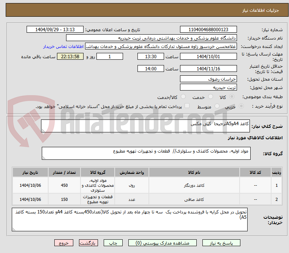Click the quantity cell 150
The image size is (289, 253).
(x=64, y=199)
